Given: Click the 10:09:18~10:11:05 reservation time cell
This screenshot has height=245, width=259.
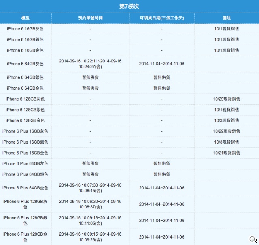Looking at the screenshot, I should [90, 221].
